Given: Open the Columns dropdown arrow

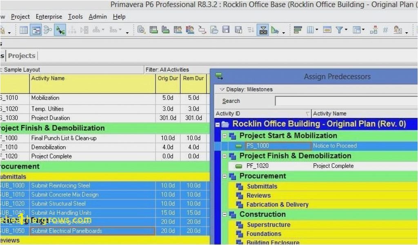Looking at the screenshot, I should [317, 30].
